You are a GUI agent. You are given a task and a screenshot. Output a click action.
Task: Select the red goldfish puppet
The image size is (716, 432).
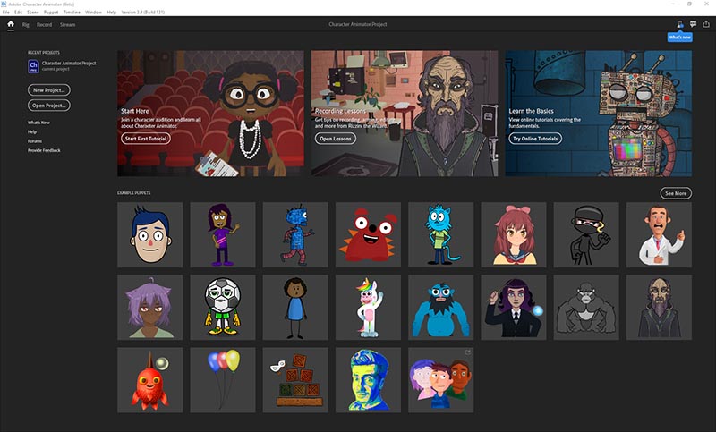149,380
